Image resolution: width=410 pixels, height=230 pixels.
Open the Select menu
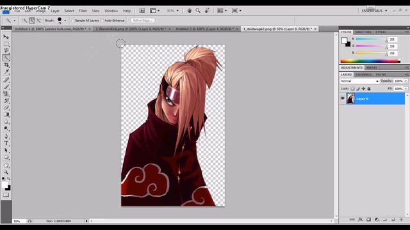[x=69, y=11]
